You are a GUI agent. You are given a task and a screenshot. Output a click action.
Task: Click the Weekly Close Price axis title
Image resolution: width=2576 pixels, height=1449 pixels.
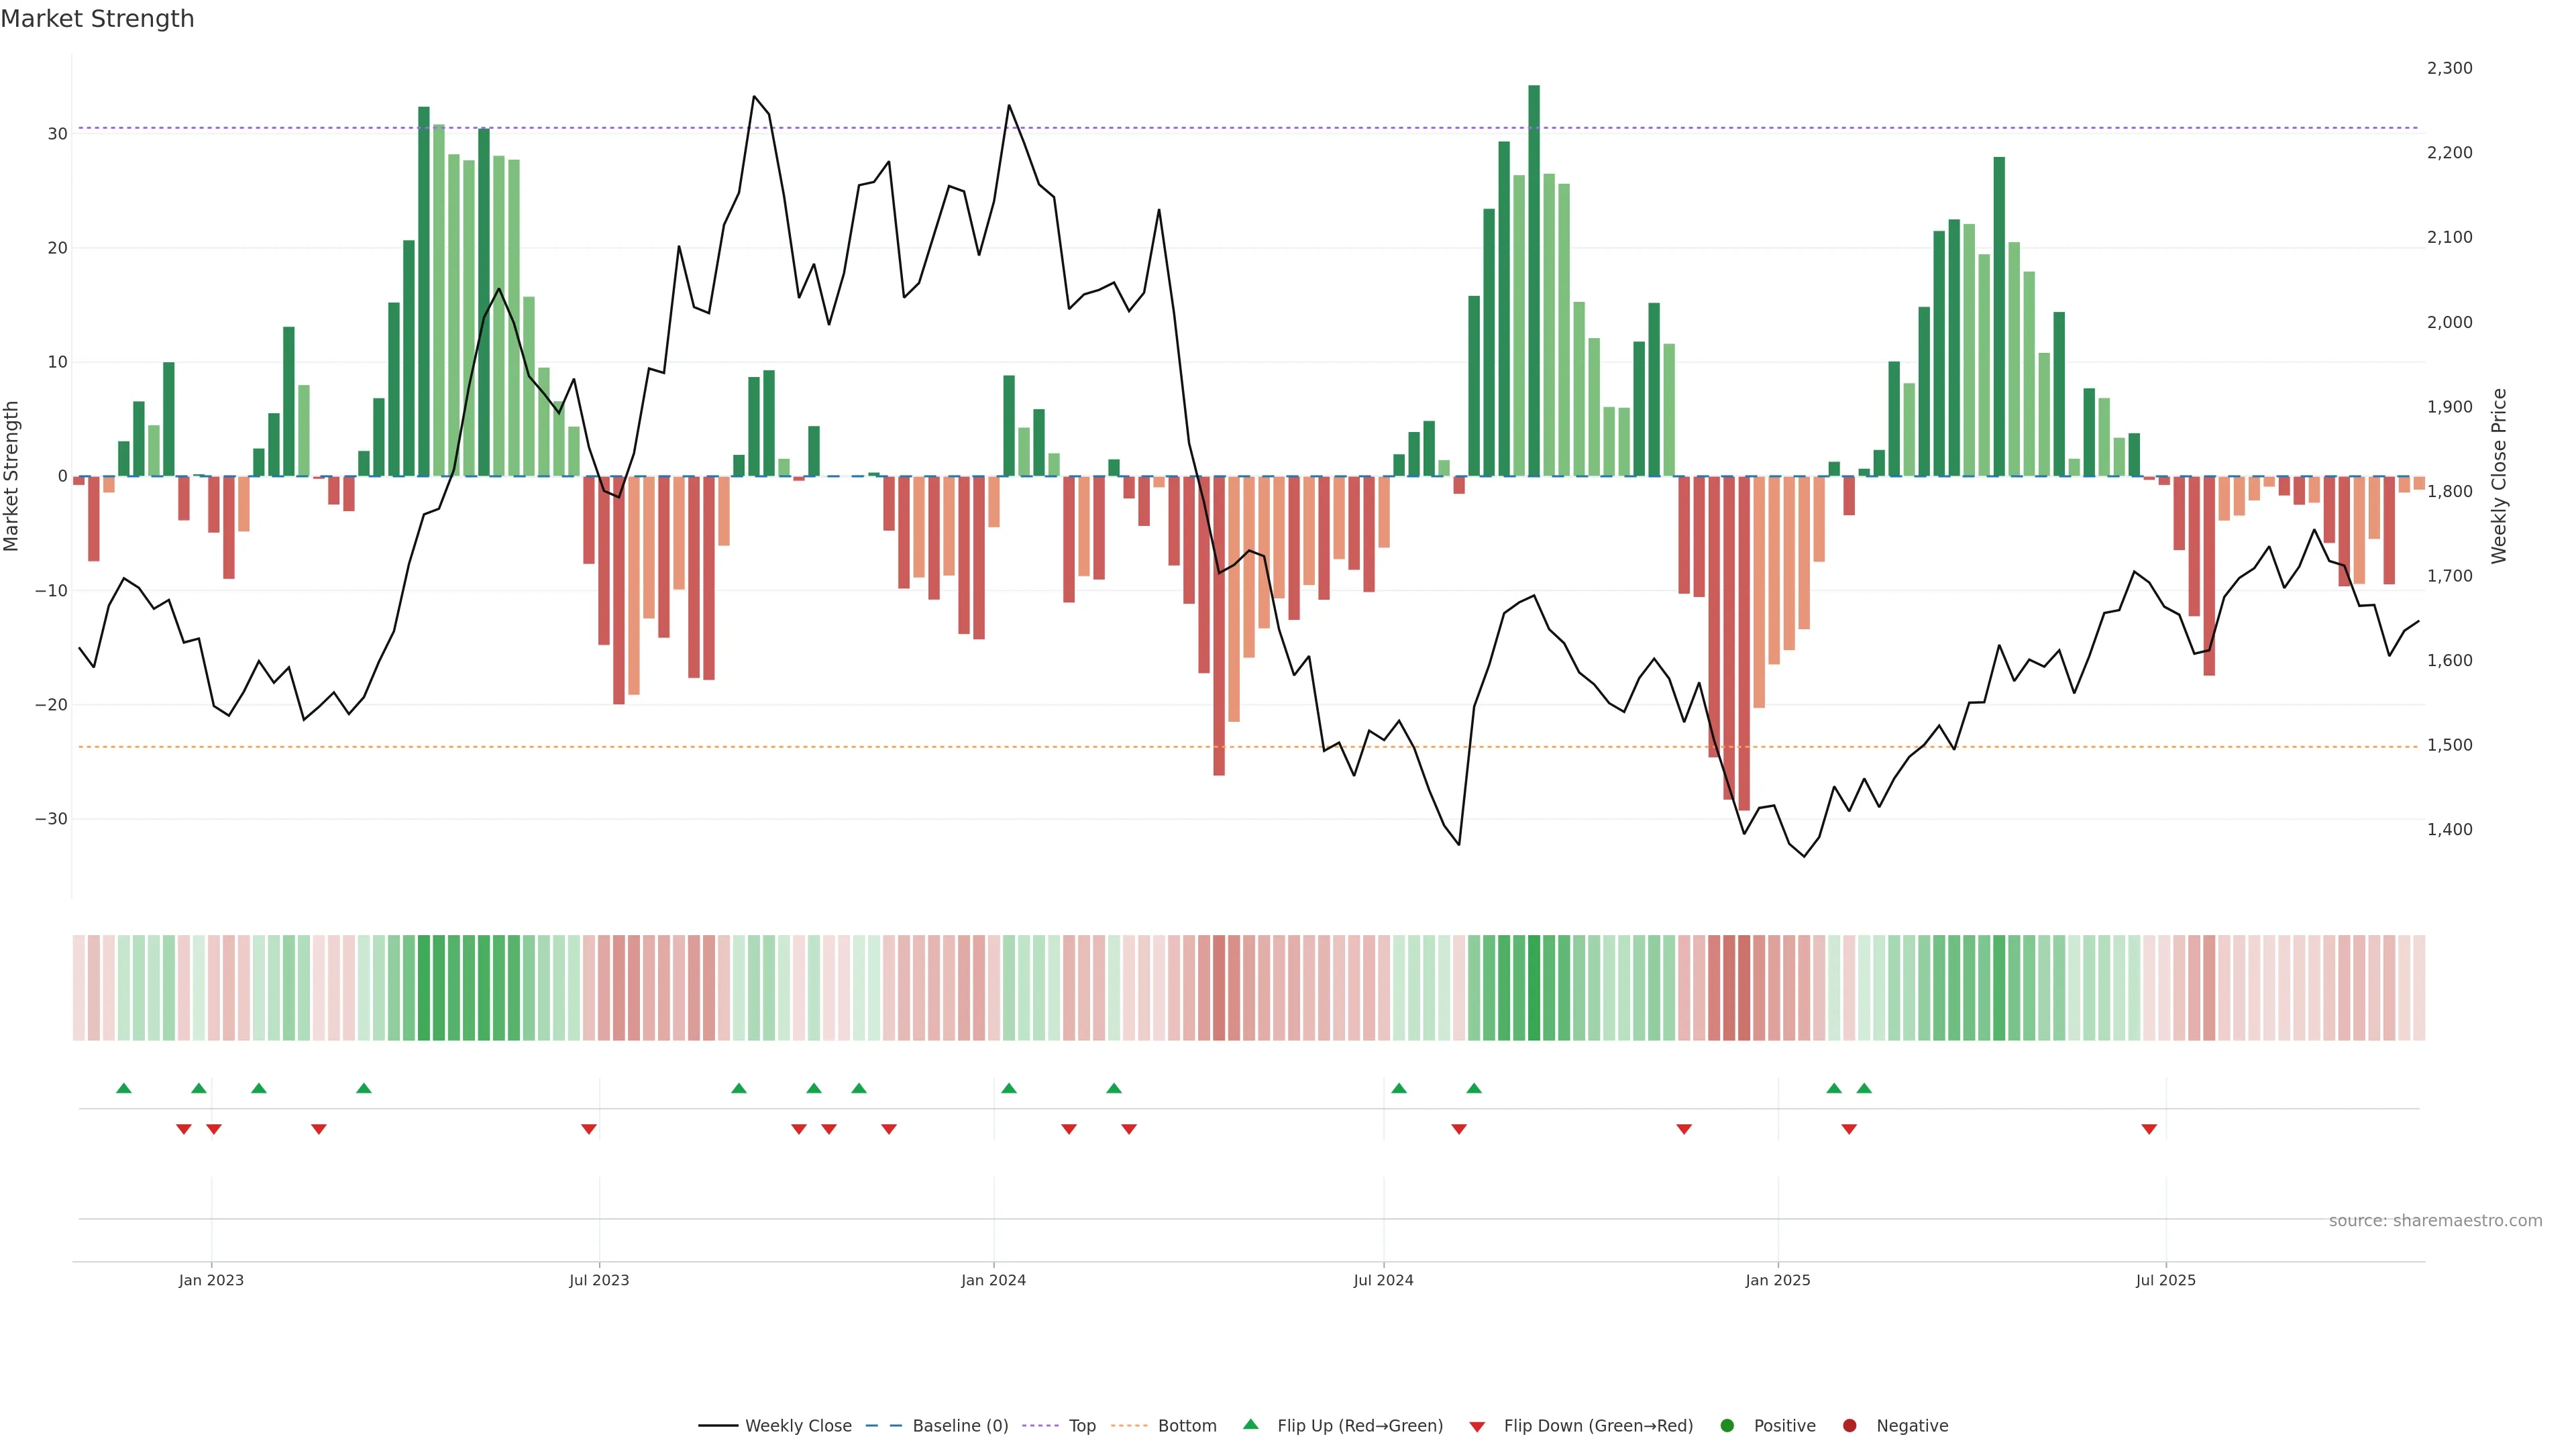(2499, 476)
